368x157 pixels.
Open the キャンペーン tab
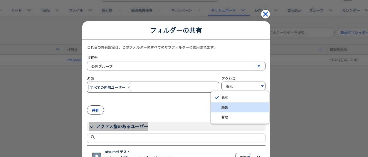pyautogui.click(x=182, y=10)
